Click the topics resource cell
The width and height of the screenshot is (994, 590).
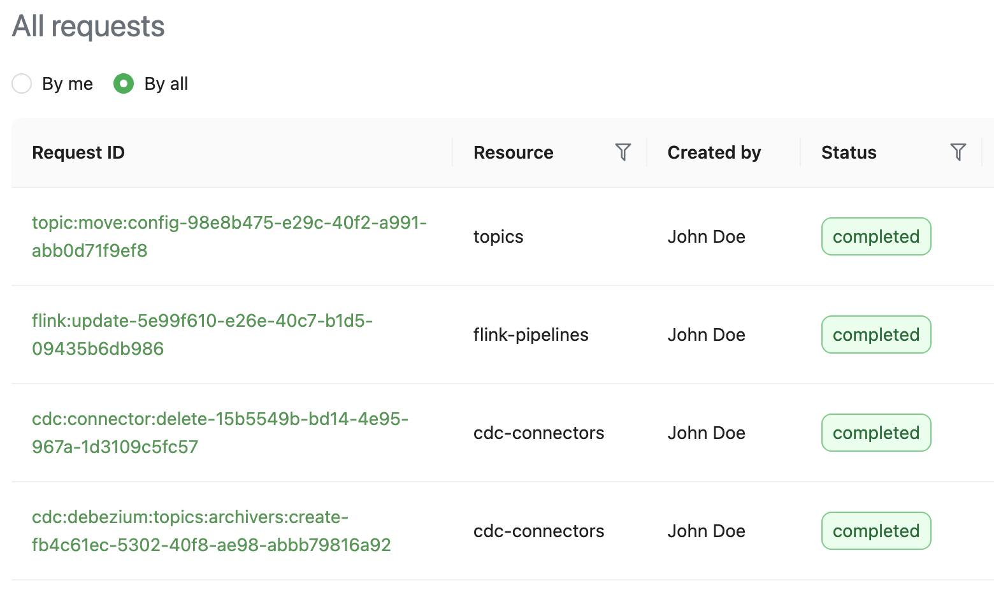click(498, 237)
